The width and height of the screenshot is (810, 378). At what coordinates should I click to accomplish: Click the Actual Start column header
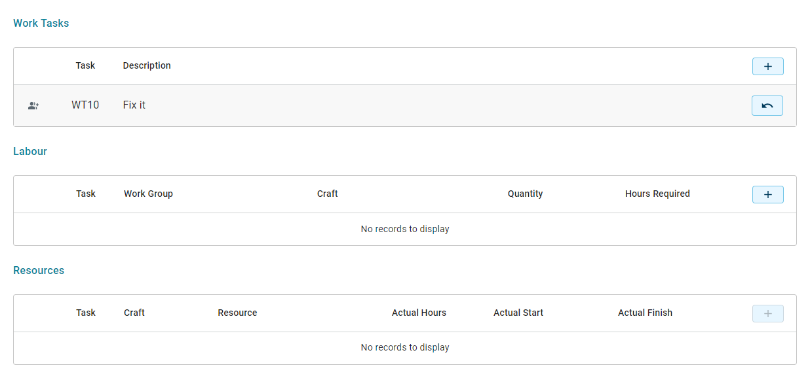518,313
